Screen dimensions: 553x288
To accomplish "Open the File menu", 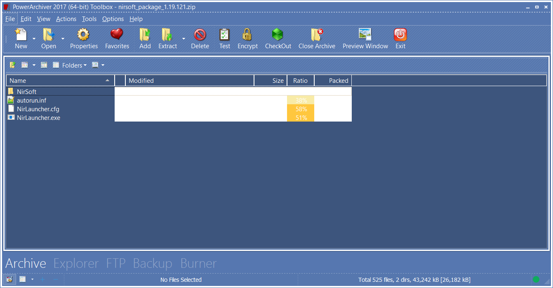I will pos(10,19).
